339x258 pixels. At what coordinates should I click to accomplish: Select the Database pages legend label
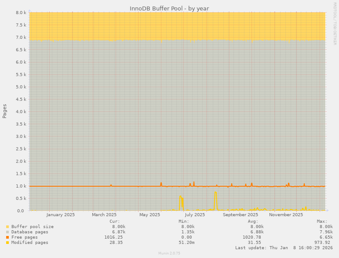pos(30,232)
